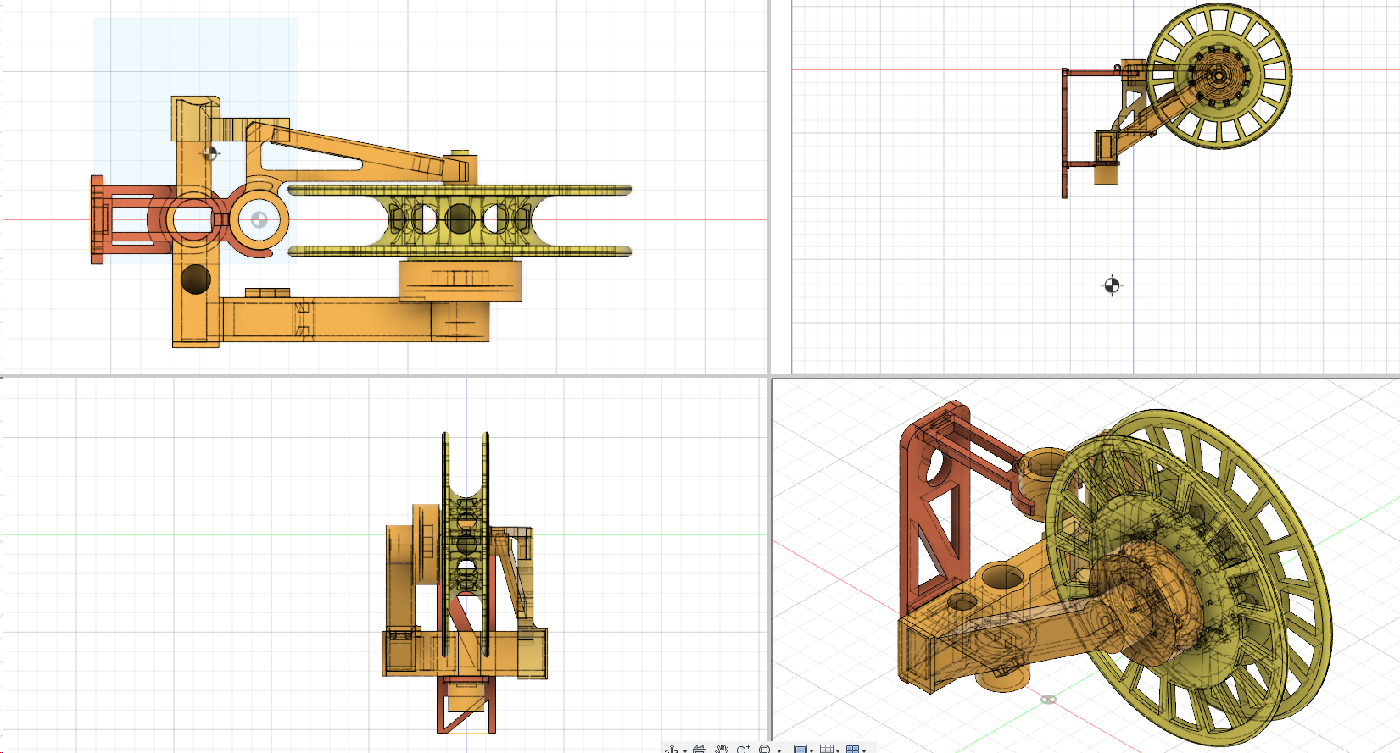Click the center-of-mass marker in the top-right viewport
Image resolution: width=1400 pixels, height=753 pixels.
(x=1112, y=285)
